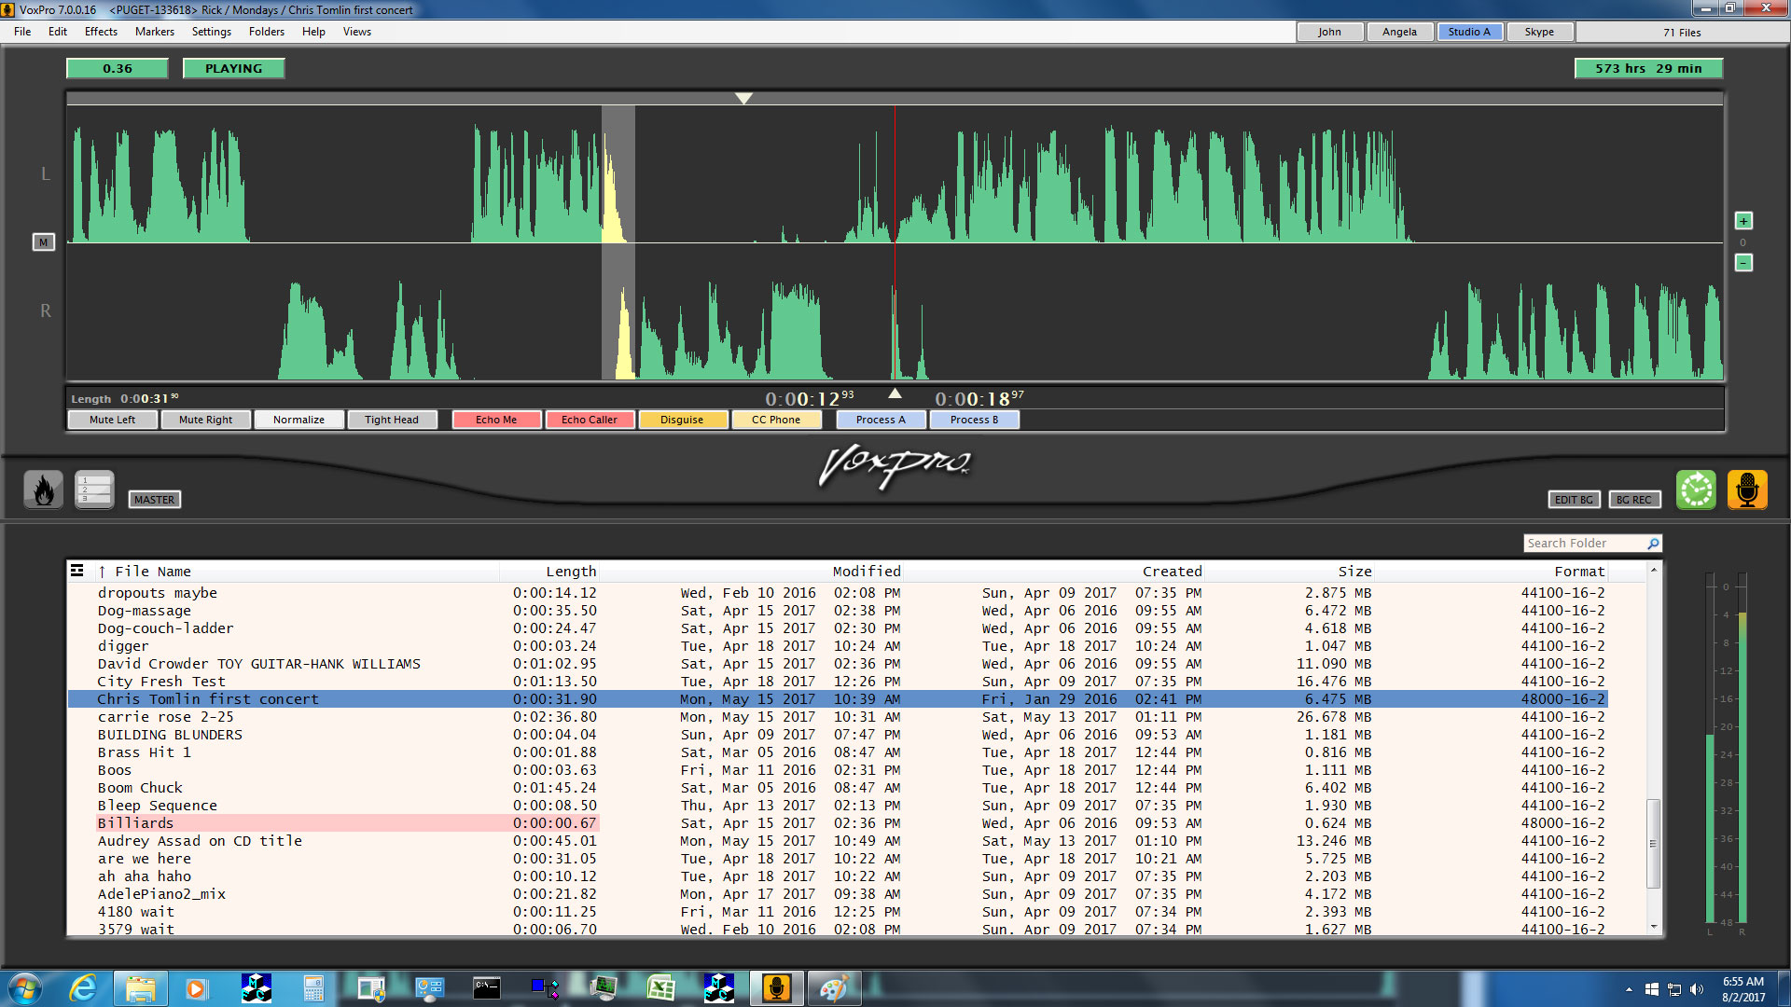Click the M mono toggle beside waveform
Screen dimensions: 1791x1007
point(43,242)
